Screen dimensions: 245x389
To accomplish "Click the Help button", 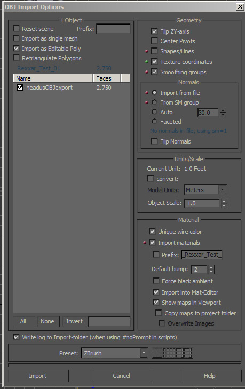I will pos(210,376).
